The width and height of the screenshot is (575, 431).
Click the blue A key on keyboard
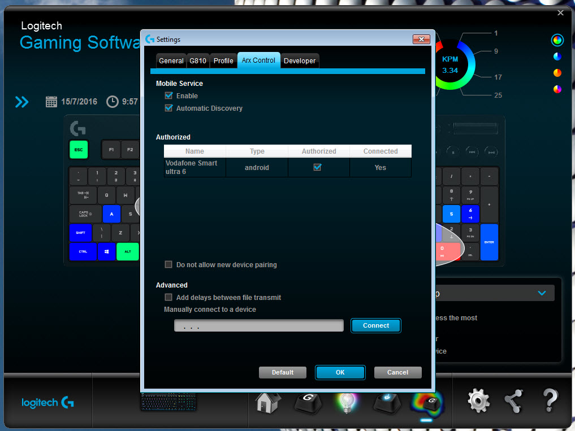pos(111,214)
